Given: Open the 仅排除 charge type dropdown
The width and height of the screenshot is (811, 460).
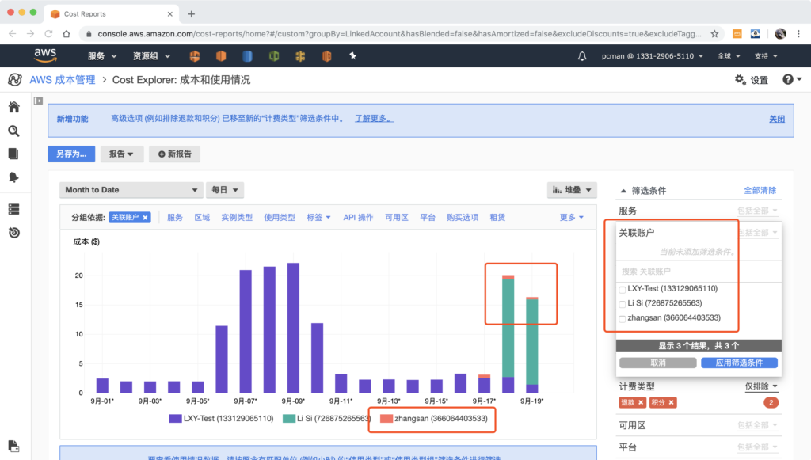Looking at the screenshot, I should [x=761, y=386].
